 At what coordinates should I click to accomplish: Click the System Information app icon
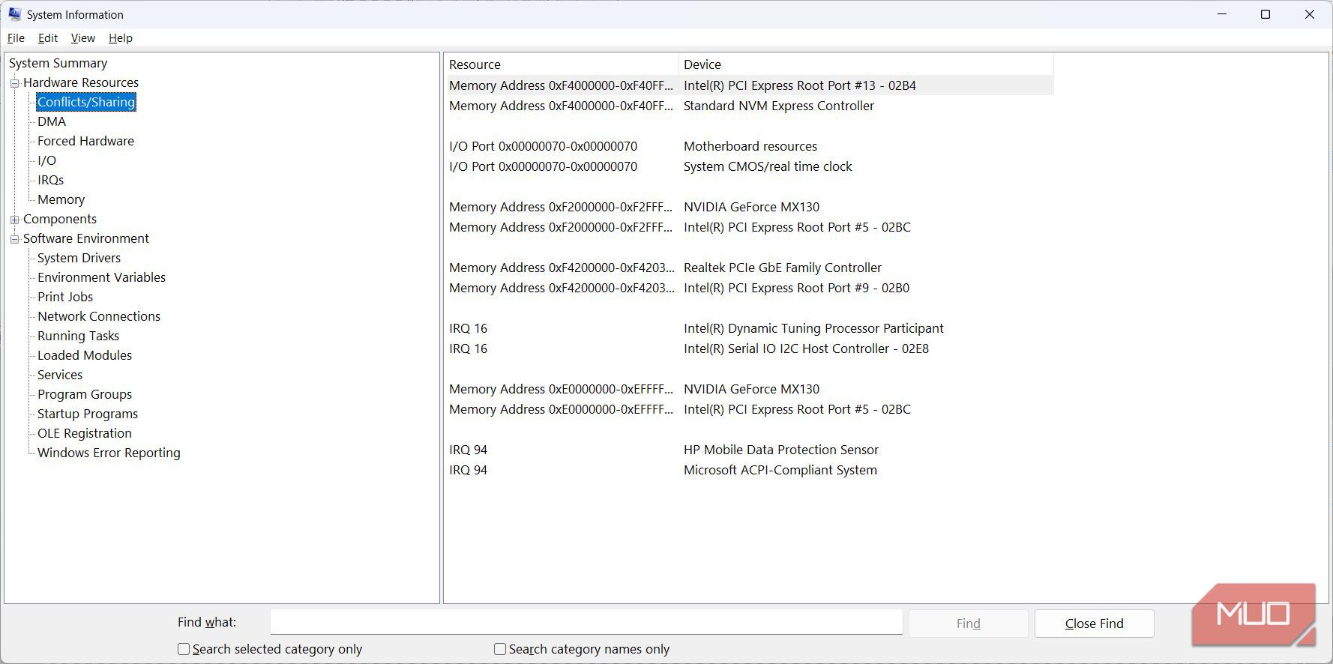coord(14,14)
